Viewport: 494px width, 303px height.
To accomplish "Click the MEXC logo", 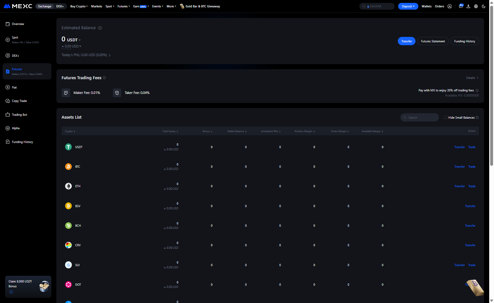I will pos(18,6).
